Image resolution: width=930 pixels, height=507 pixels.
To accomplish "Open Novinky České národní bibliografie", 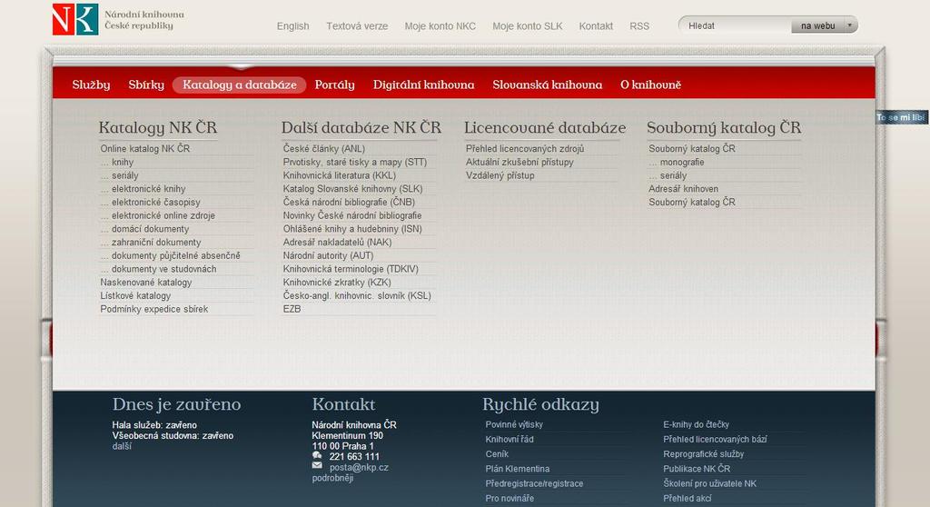I will pos(352,215).
